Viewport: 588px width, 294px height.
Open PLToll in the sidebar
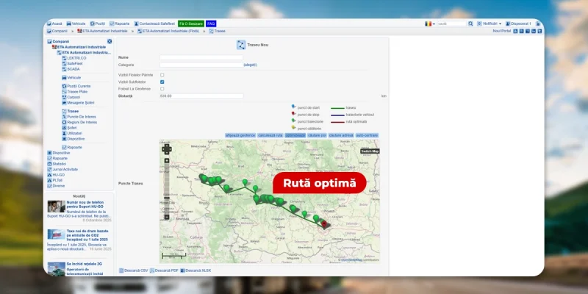click(x=54, y=180)
